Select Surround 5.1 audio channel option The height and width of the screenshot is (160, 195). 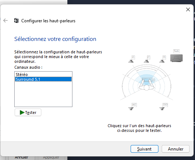(x=43, y=79)
